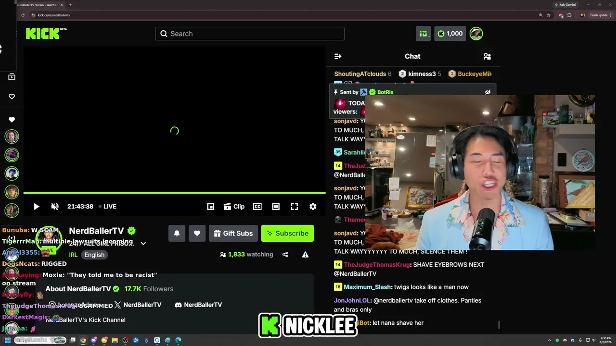The height and width of the screenshot is (346, 616).
Task: Click the 17.7K Followers count
Action: click(x=149, y=289)
